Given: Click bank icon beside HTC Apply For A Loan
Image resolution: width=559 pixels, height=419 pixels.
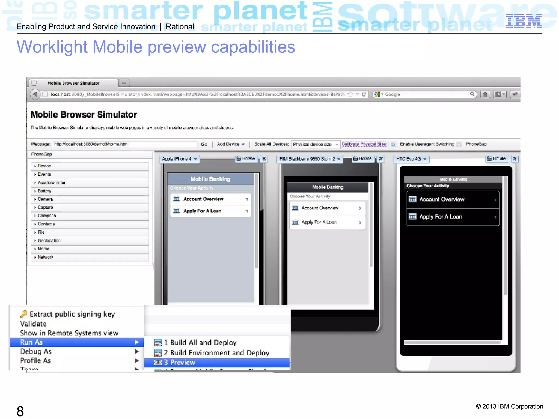Looking at the screenshot, I should pos(412,217).
